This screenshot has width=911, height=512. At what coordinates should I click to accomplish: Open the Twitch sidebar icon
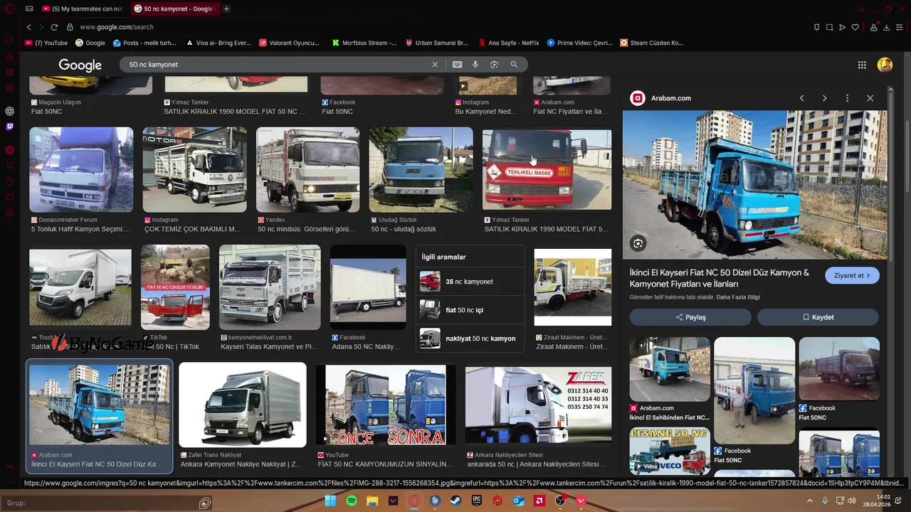(x=10, y=127)
